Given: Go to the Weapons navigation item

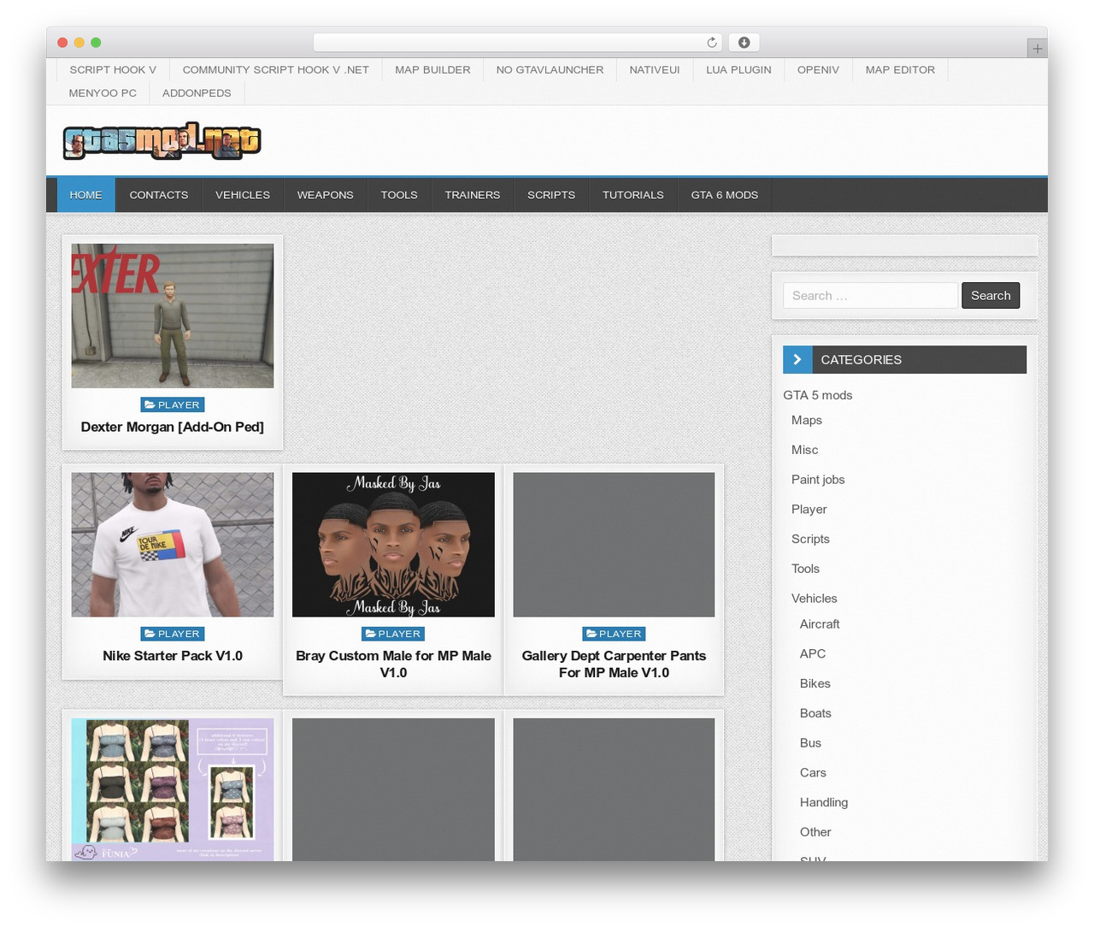Looking at the screenshot, I should (325, 195).
